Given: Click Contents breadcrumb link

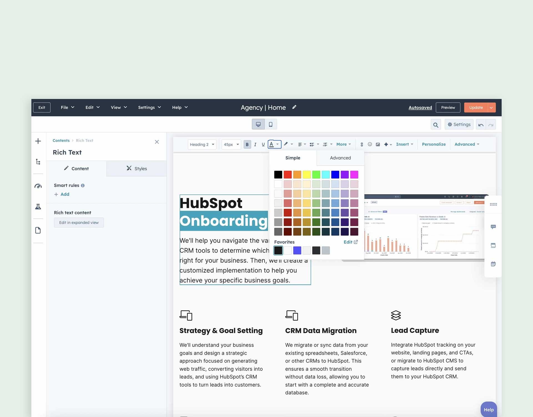Looking at the screenshot, I should [x=61, y=141].
